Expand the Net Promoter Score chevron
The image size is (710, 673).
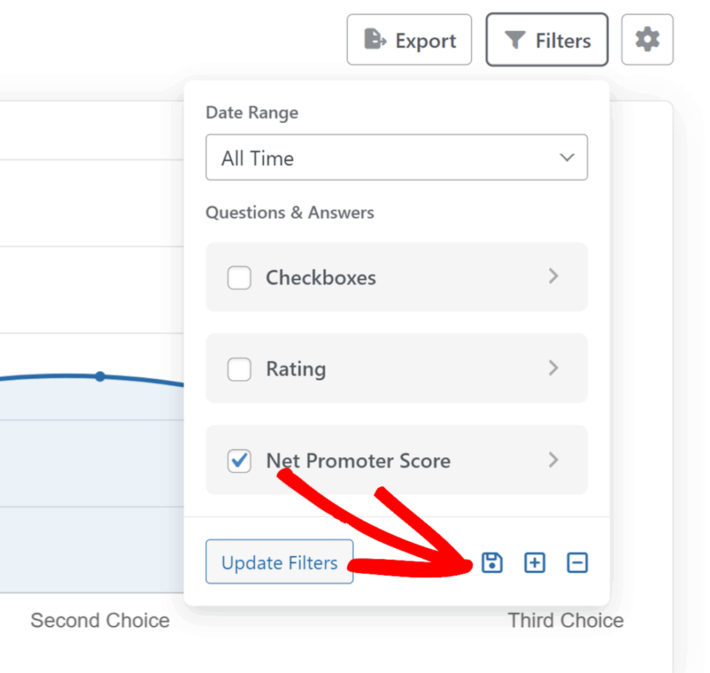tap(553, 460)
